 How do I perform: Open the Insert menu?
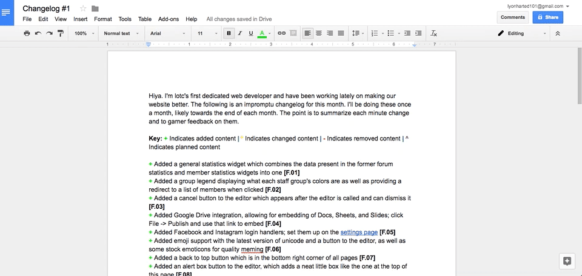(80, 19)
